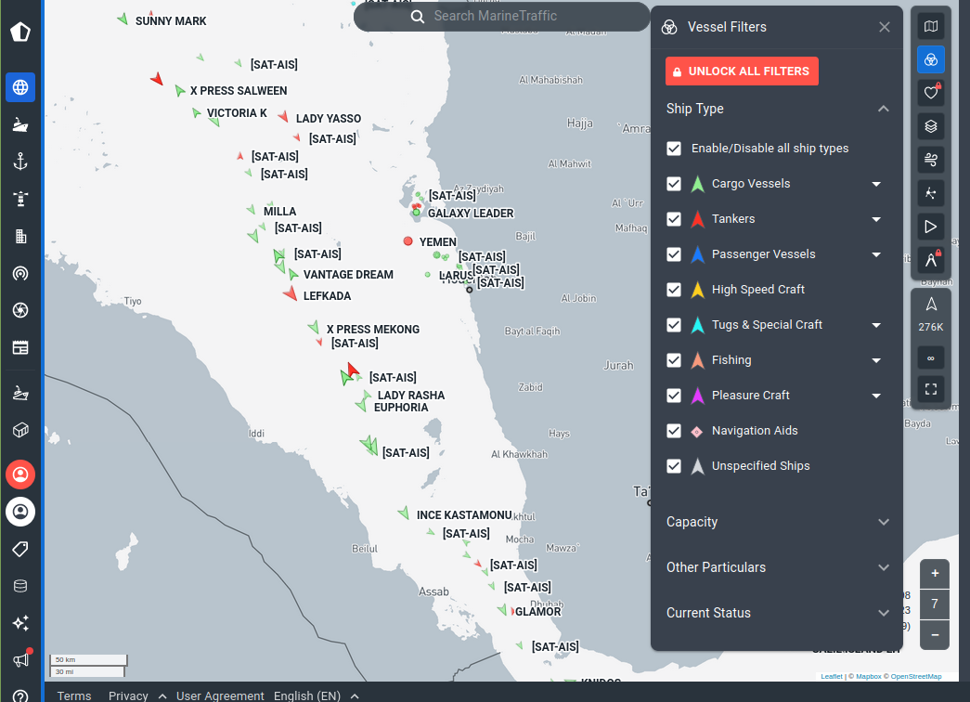Open the map style icon in right toolbar

[x=931, y=27]
